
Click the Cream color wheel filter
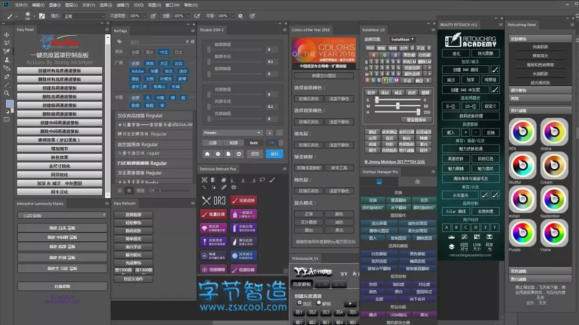click(554, 165)
